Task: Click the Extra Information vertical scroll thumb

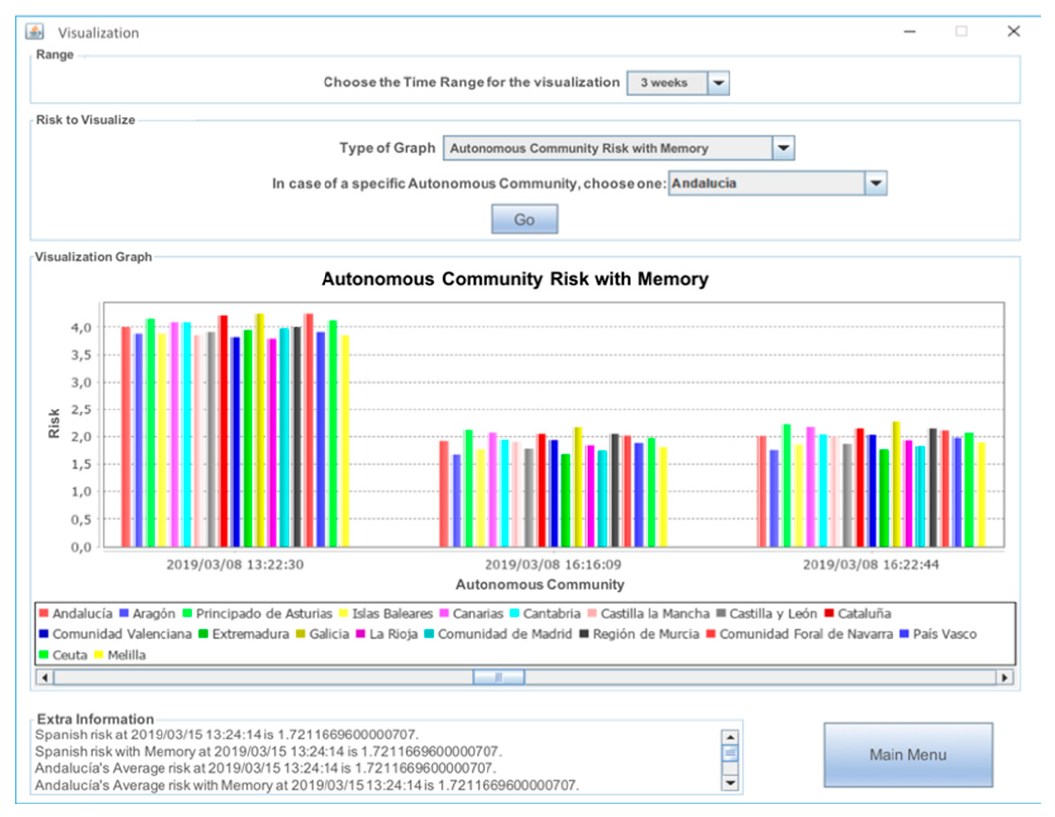Action: point(730,753)
